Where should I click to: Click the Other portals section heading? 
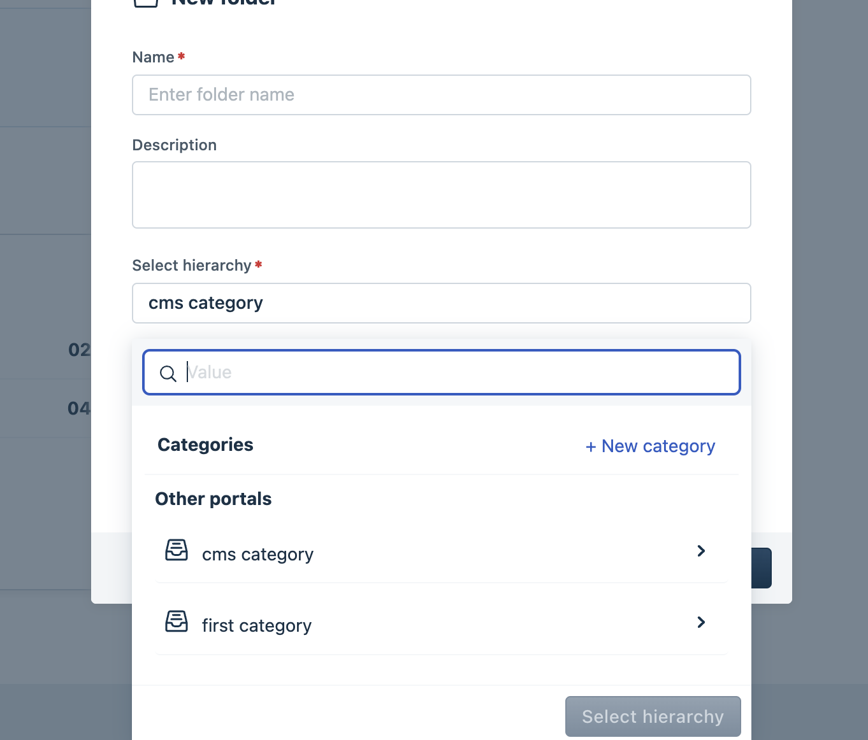213,499
